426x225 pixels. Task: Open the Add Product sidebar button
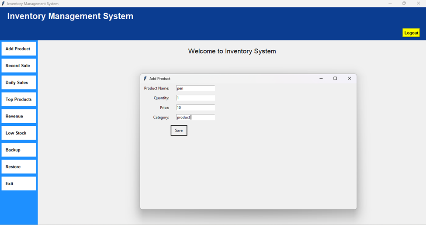click(19, 49)
